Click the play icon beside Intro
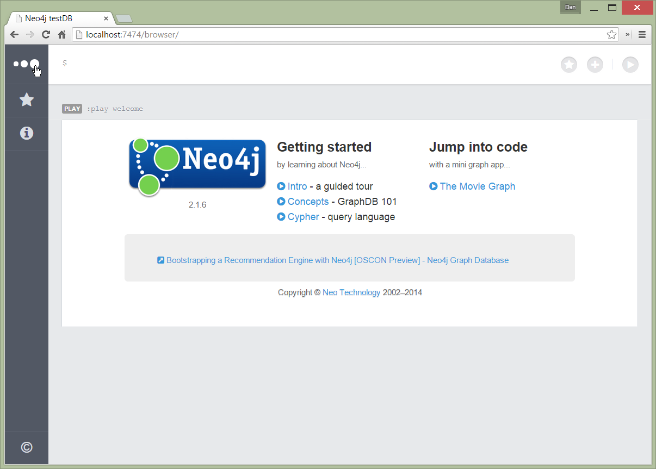The height and width of the screenshot is (469, 656). pyautogui.click(x=281, y=186)
